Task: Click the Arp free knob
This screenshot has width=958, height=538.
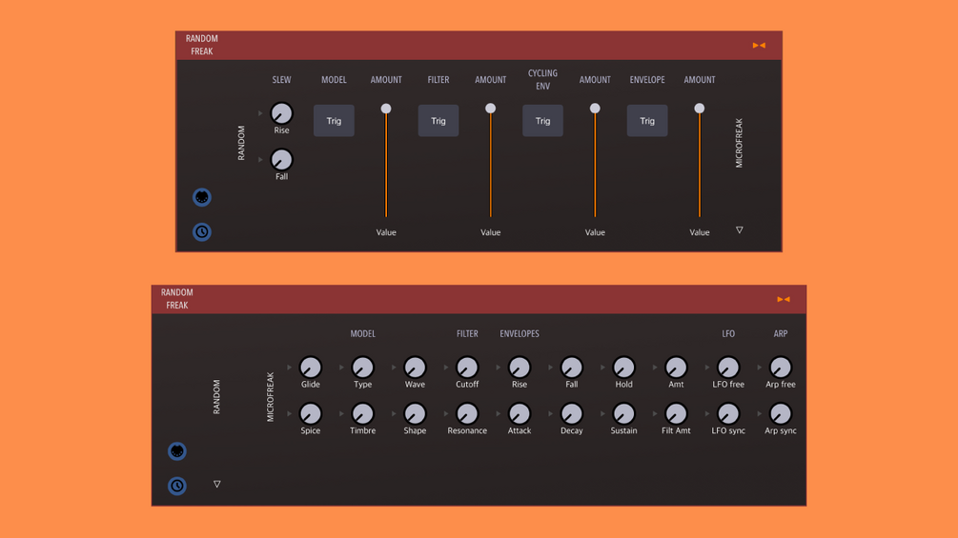Action: coord(781,368)
